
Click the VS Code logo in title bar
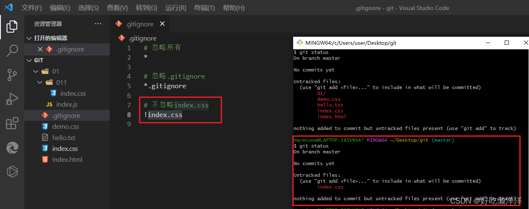point(9,8)
